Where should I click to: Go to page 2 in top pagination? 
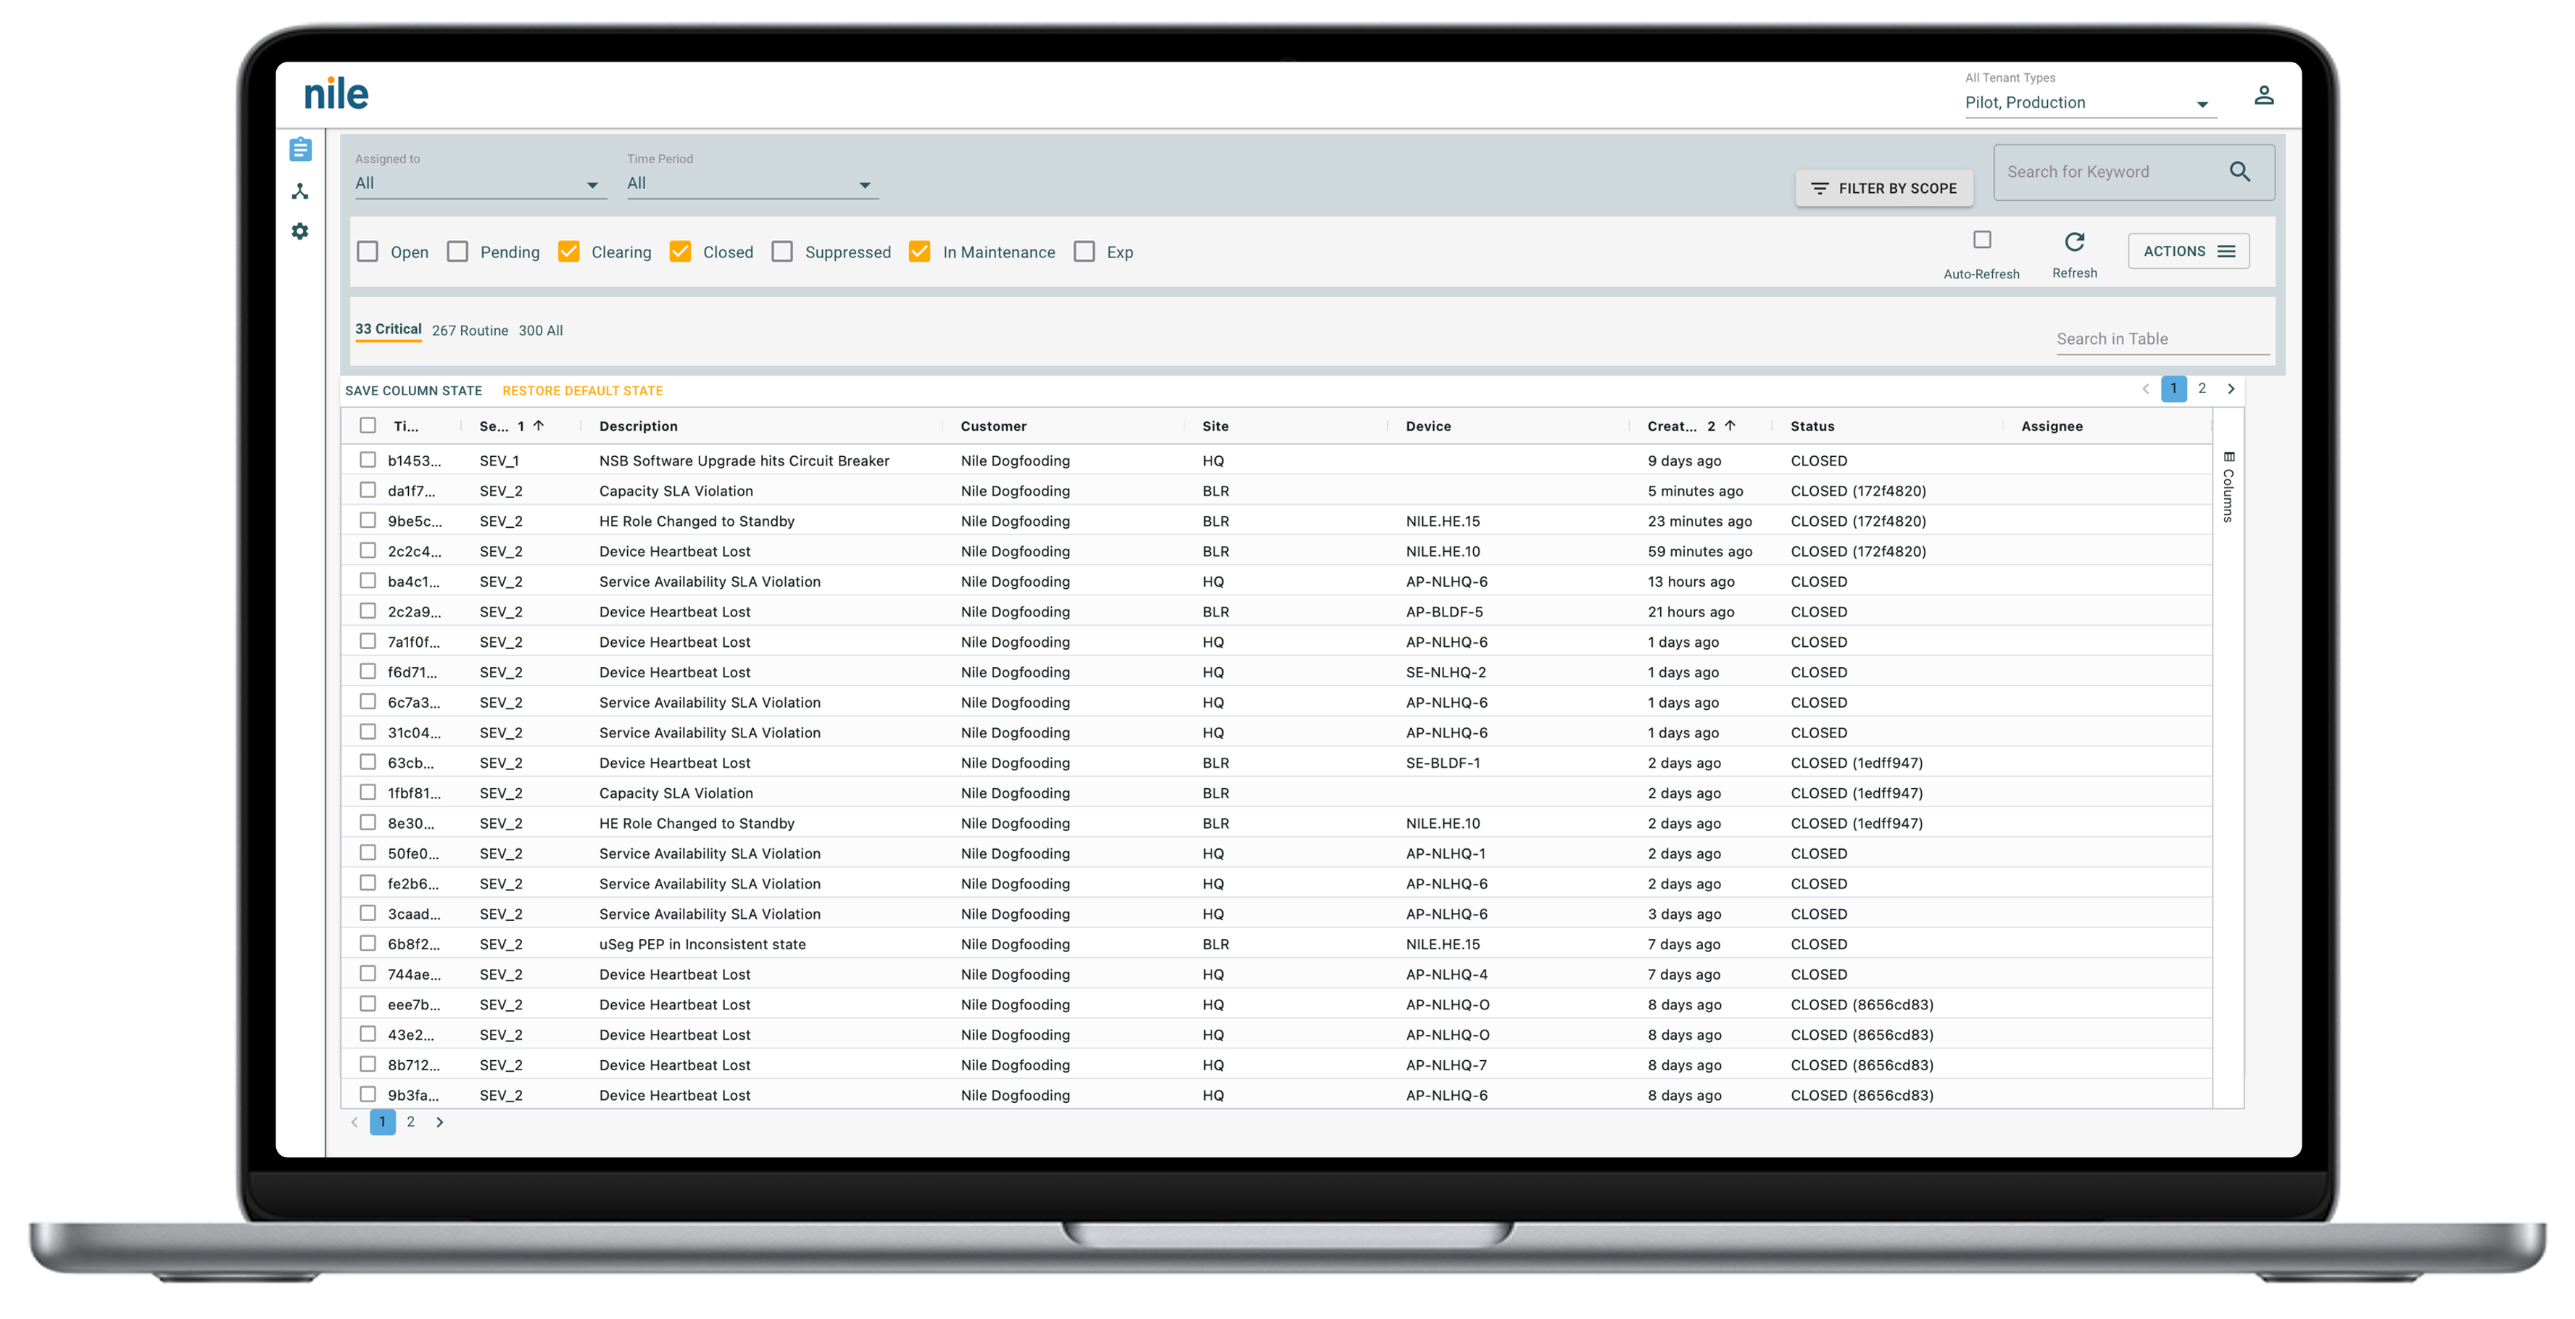tap(2202, 389)
